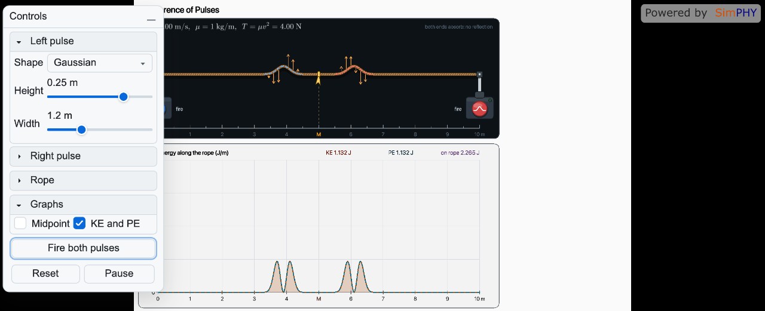This screenshot has width=765, height=311.
Task: Minimize the Controls panel
Action: pos(151,19)
